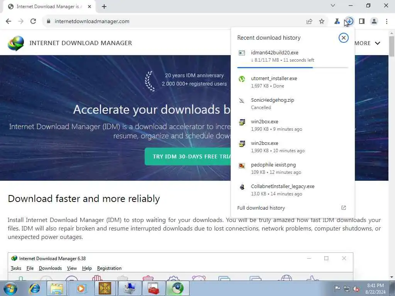Launch Internet Explorer from taskbar
The height and width of the screenshot is (296, 395).
click(x=34, y=288)
